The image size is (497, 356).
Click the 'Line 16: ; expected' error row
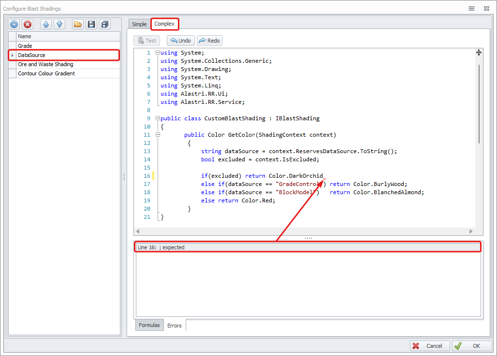pos(307,247)
